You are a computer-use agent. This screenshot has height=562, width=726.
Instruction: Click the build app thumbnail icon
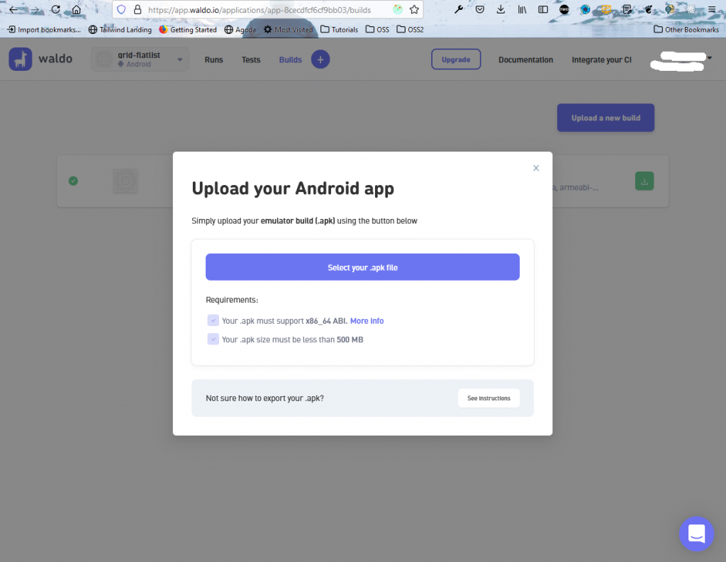point(125,181)
